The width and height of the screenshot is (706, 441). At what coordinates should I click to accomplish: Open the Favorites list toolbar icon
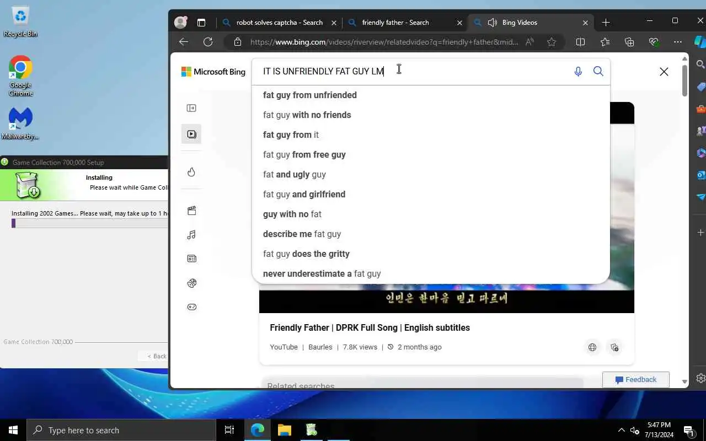tap(605, 42)
